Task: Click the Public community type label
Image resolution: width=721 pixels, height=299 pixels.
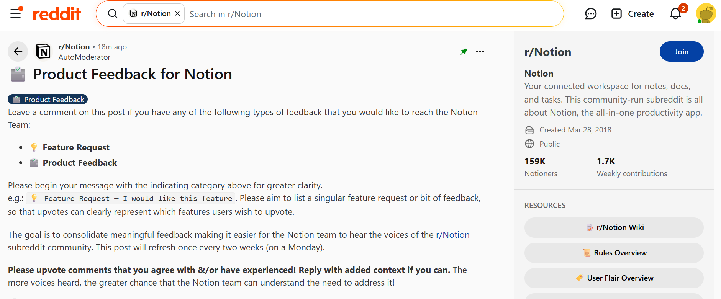Action: pos(550,144)
